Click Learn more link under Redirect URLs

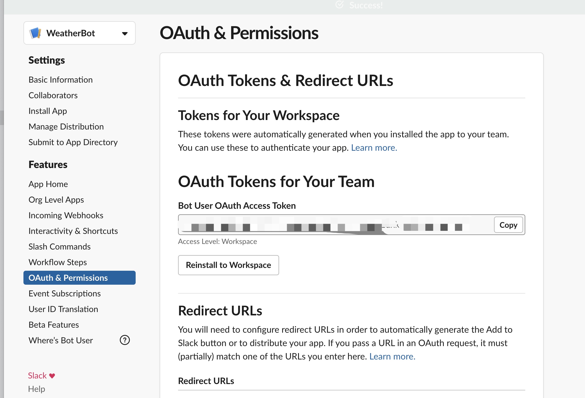(392, 356)
